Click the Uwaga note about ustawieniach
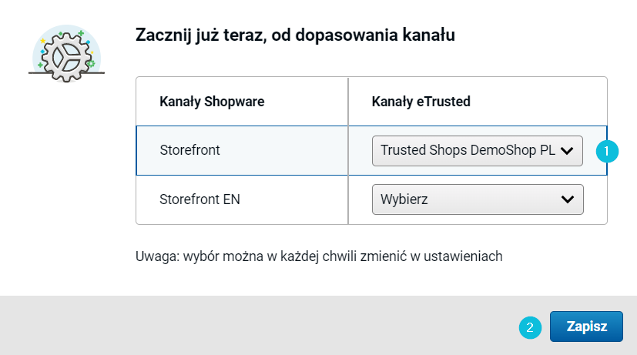This screenshot has height=355, width=637. tap(319, 256)
